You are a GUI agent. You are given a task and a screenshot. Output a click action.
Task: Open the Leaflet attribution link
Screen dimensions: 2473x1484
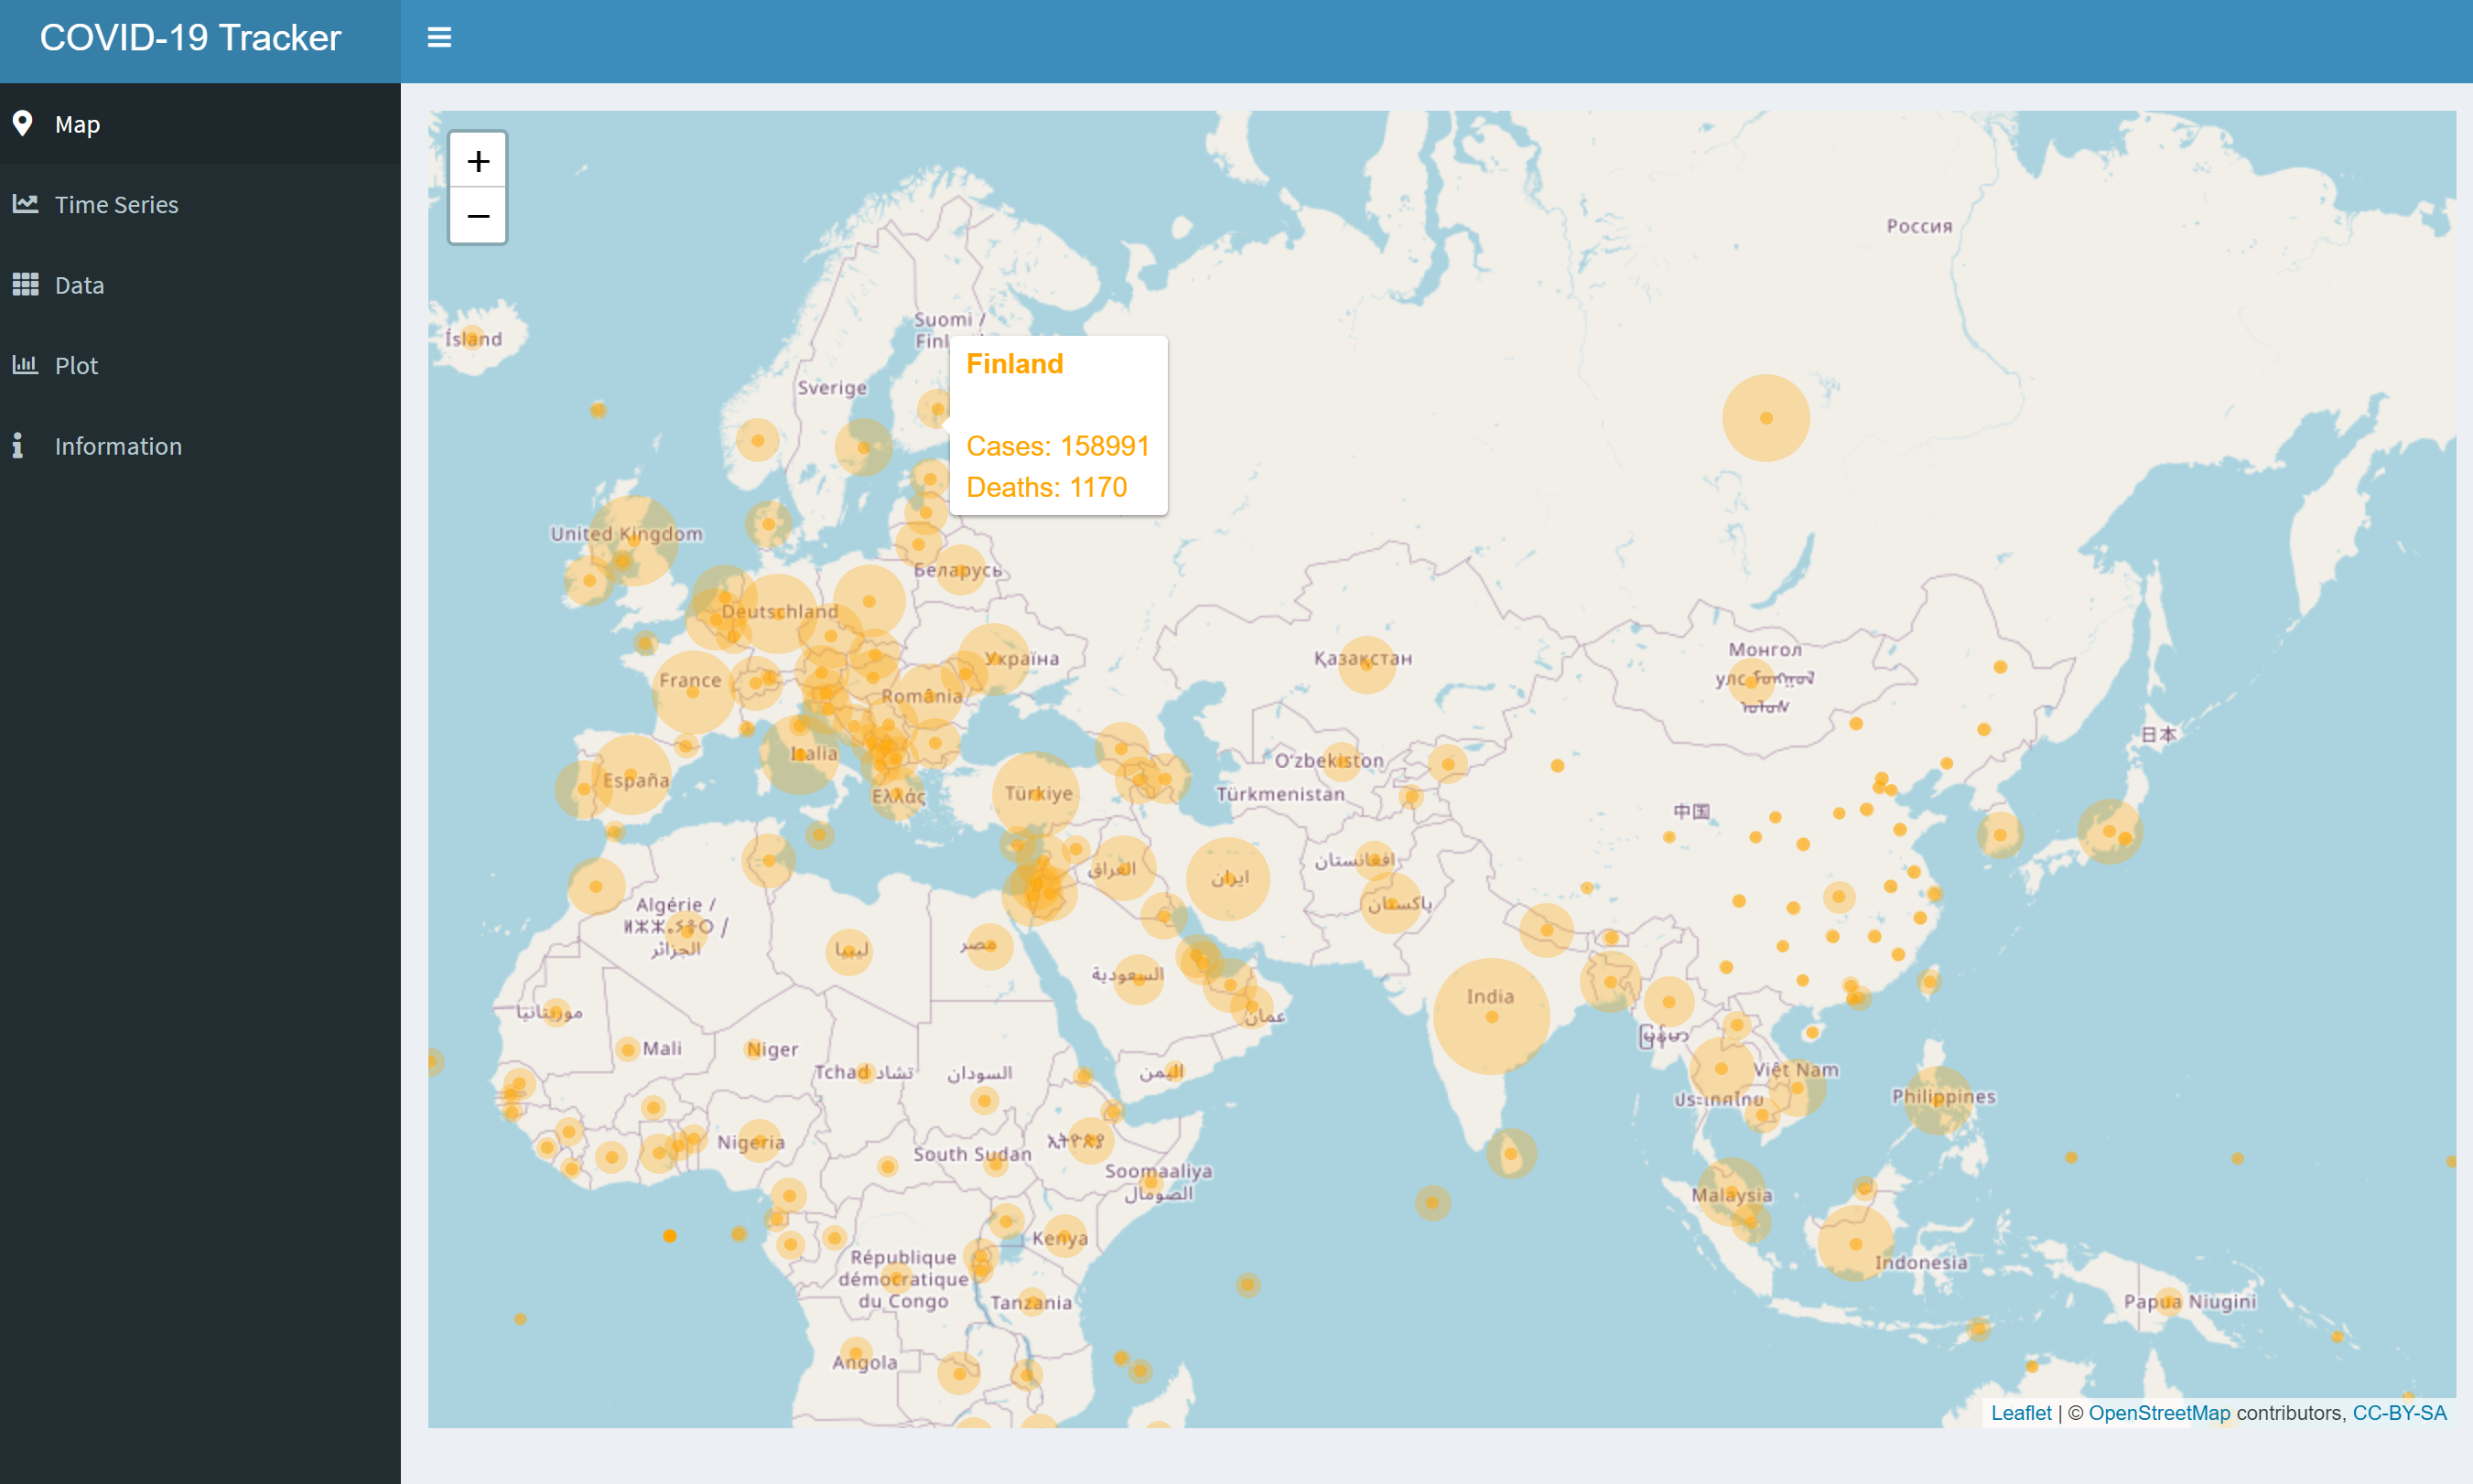2021,1413
